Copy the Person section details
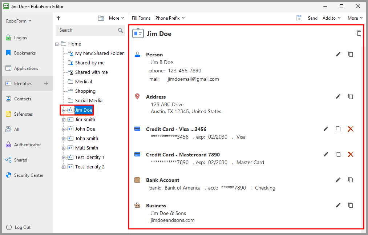This screenshot has width=368, height=235. (x=351, y=54)
